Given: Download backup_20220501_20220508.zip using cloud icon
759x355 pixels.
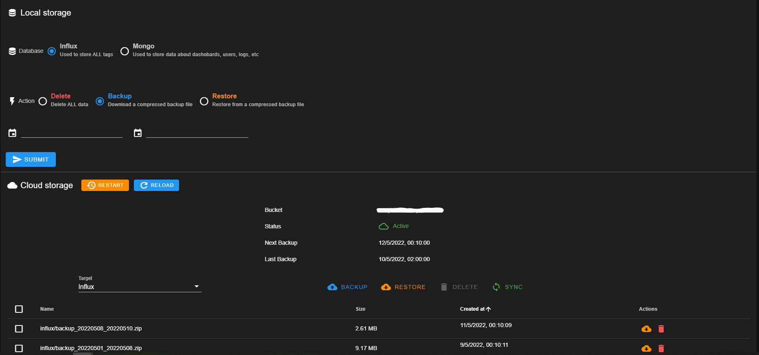Looking at the screenshot, I should point(646,348).
